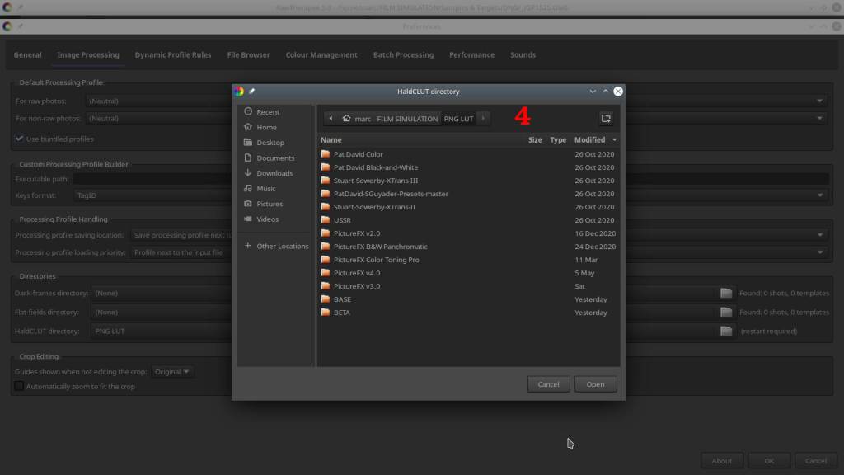Click the Executable path input field
Image resolution: width=844 pixels, height=475 pixels.
(x=451, y=179)
